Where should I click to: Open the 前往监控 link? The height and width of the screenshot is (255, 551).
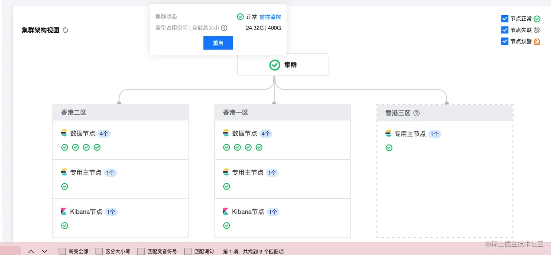click(x=270, y=17)
